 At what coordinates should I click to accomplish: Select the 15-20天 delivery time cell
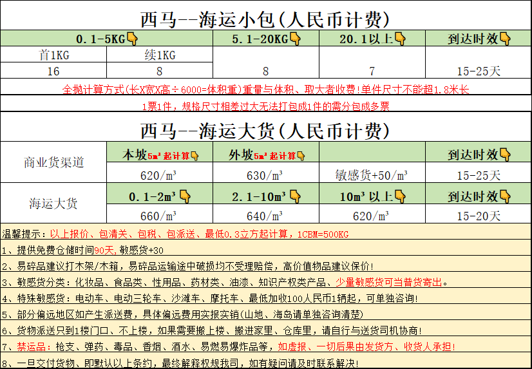click(x=478, y=216)
